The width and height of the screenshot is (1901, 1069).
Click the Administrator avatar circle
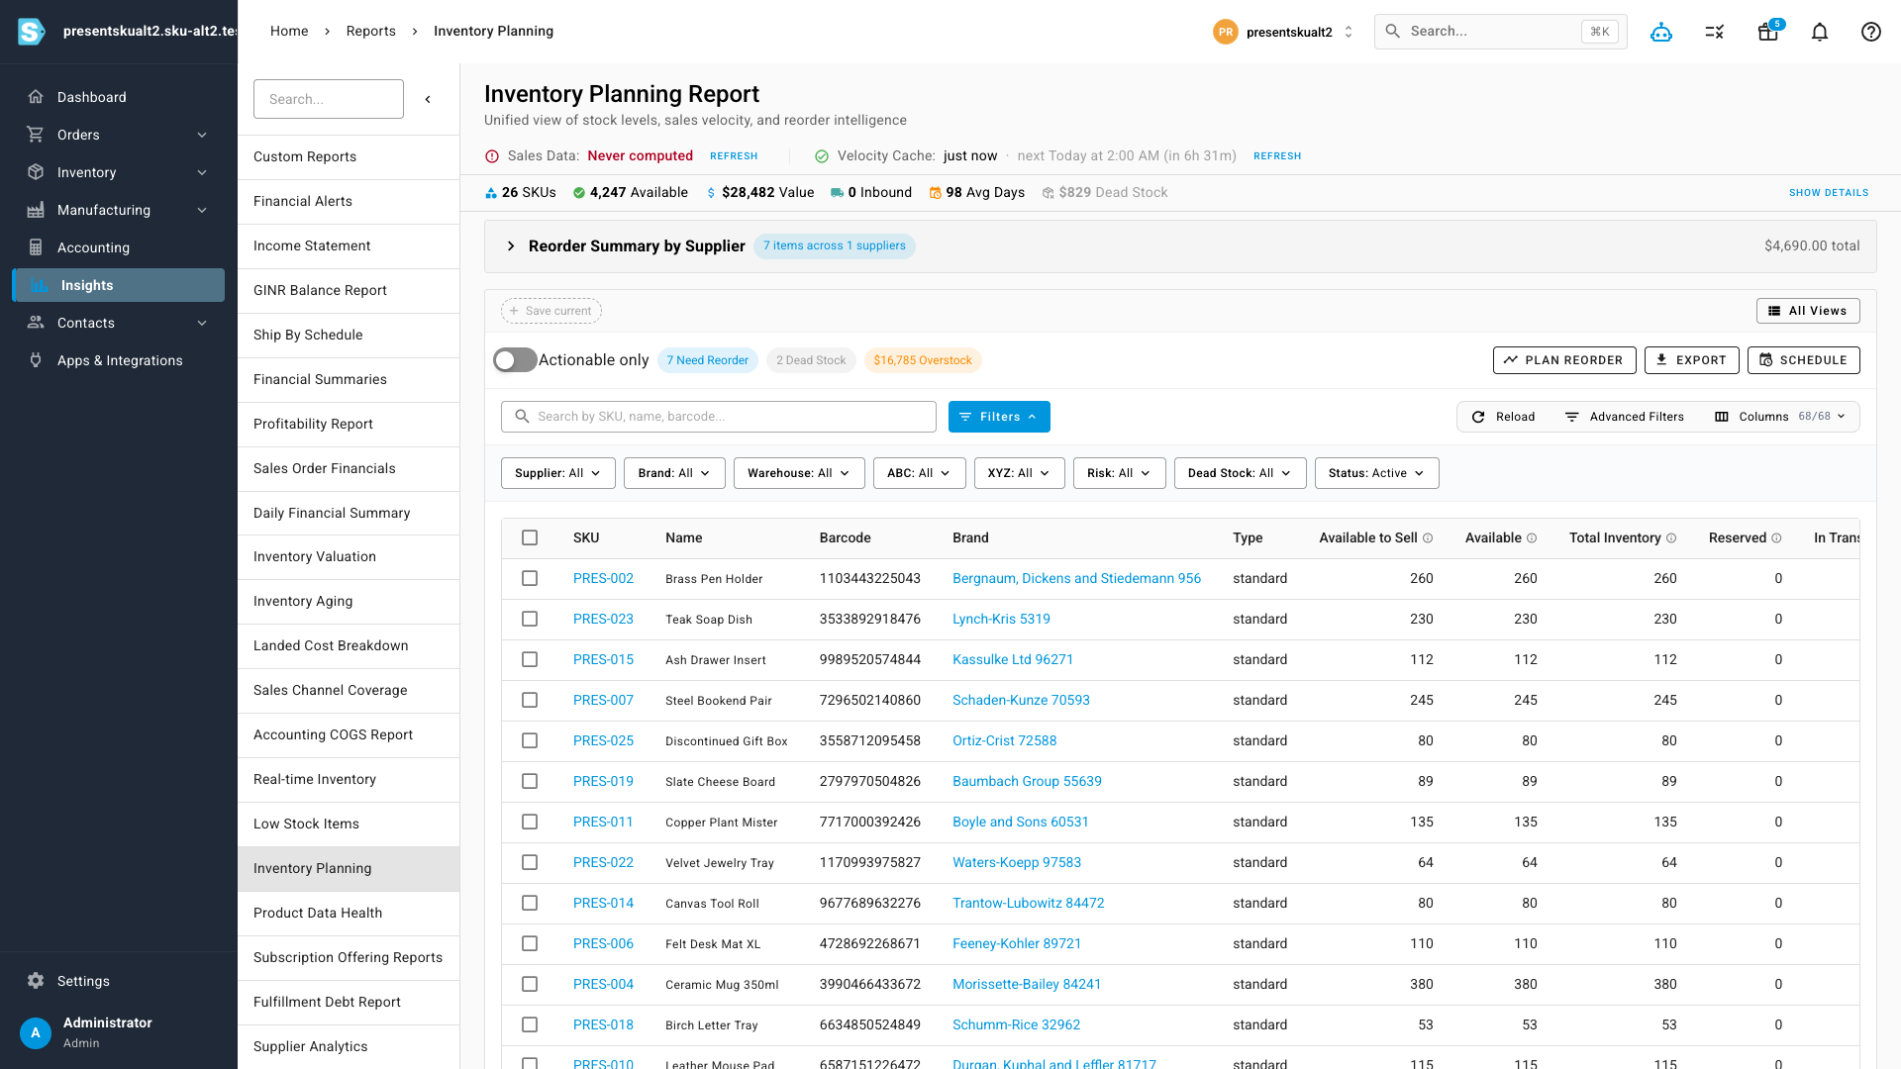coord(36,1032)
